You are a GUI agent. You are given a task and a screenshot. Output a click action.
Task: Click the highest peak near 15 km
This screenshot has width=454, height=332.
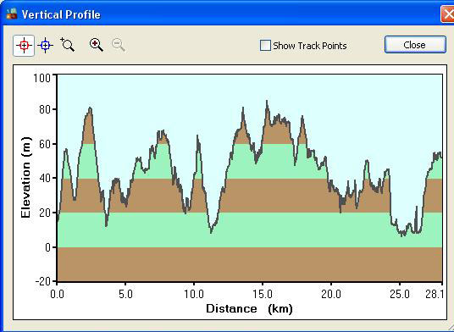pos(267,102)
